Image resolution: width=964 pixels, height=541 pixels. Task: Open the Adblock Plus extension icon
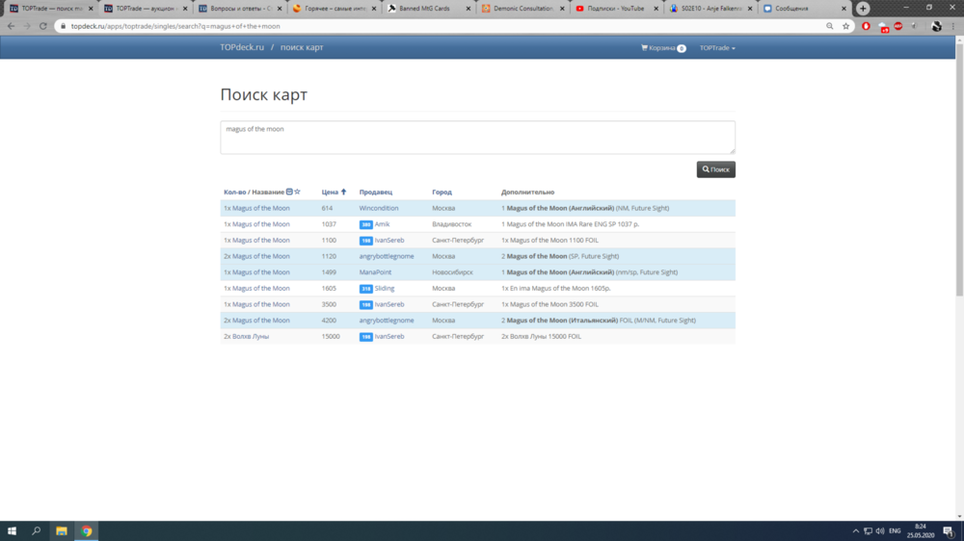[898, 26]
